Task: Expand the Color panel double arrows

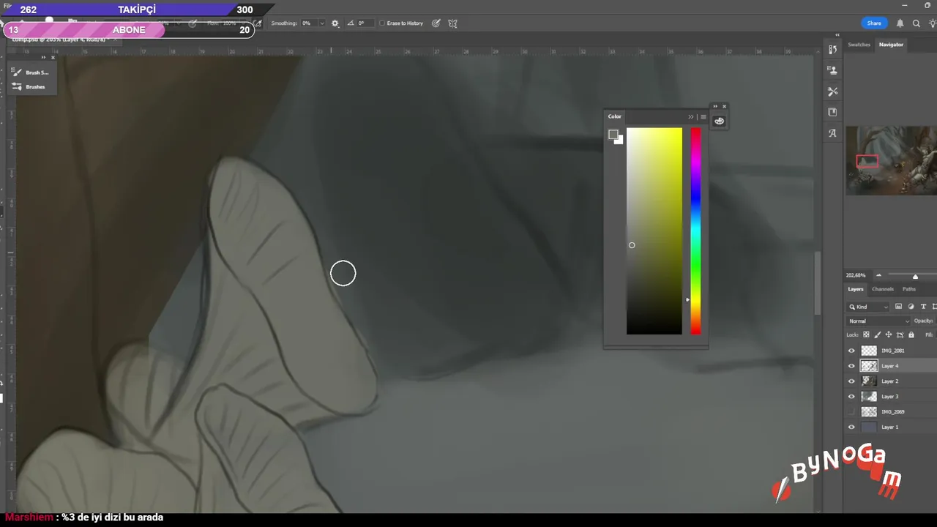Action: click(x=690, y=117)
